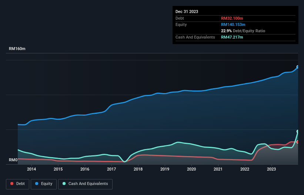304x195 pixels.
Task: Click the 22.9% Debt/Equity Ratio text
Action: click(x=243, y=31)
